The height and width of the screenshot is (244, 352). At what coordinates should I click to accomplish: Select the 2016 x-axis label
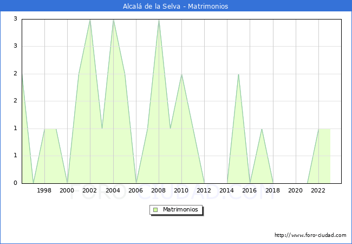[x=250, y=190]
